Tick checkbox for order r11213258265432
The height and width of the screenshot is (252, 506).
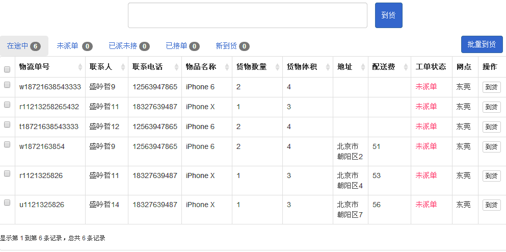tap(7, 105)
